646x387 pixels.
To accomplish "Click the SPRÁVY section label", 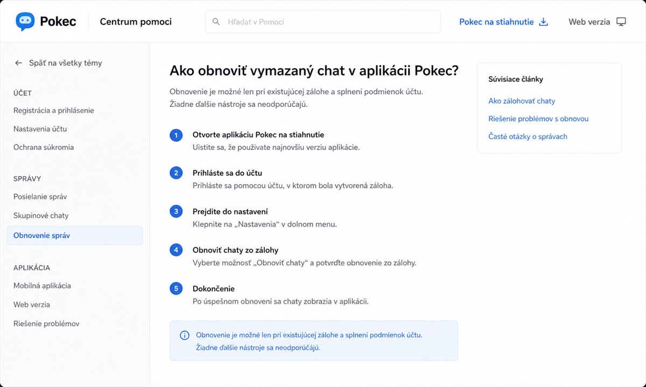I will click(x=27, y=178).
